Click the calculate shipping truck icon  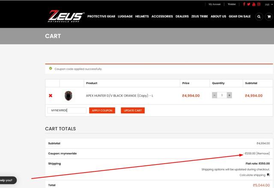(268, 175)
